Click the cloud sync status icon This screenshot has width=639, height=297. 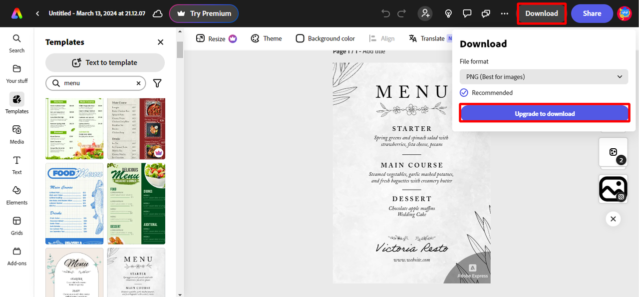tap(158, 13)
